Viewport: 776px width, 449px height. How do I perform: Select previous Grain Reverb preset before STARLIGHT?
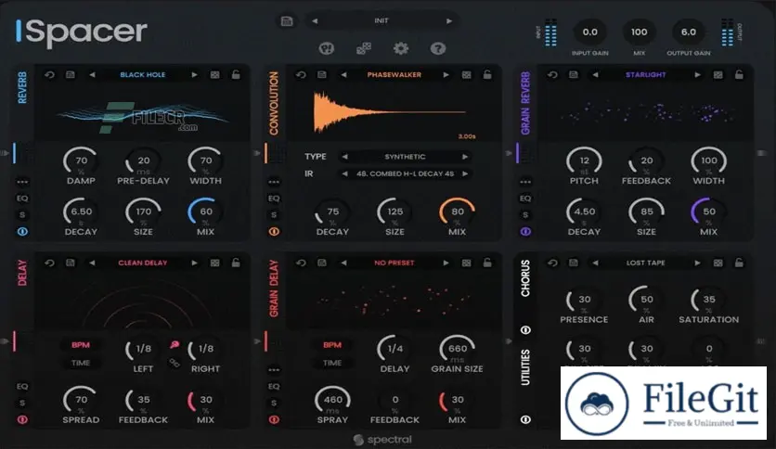tap(595, 74)
